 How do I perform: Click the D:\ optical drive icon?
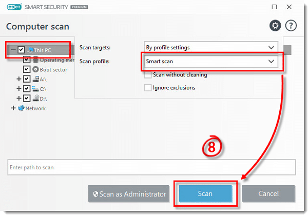coord(36,98)
